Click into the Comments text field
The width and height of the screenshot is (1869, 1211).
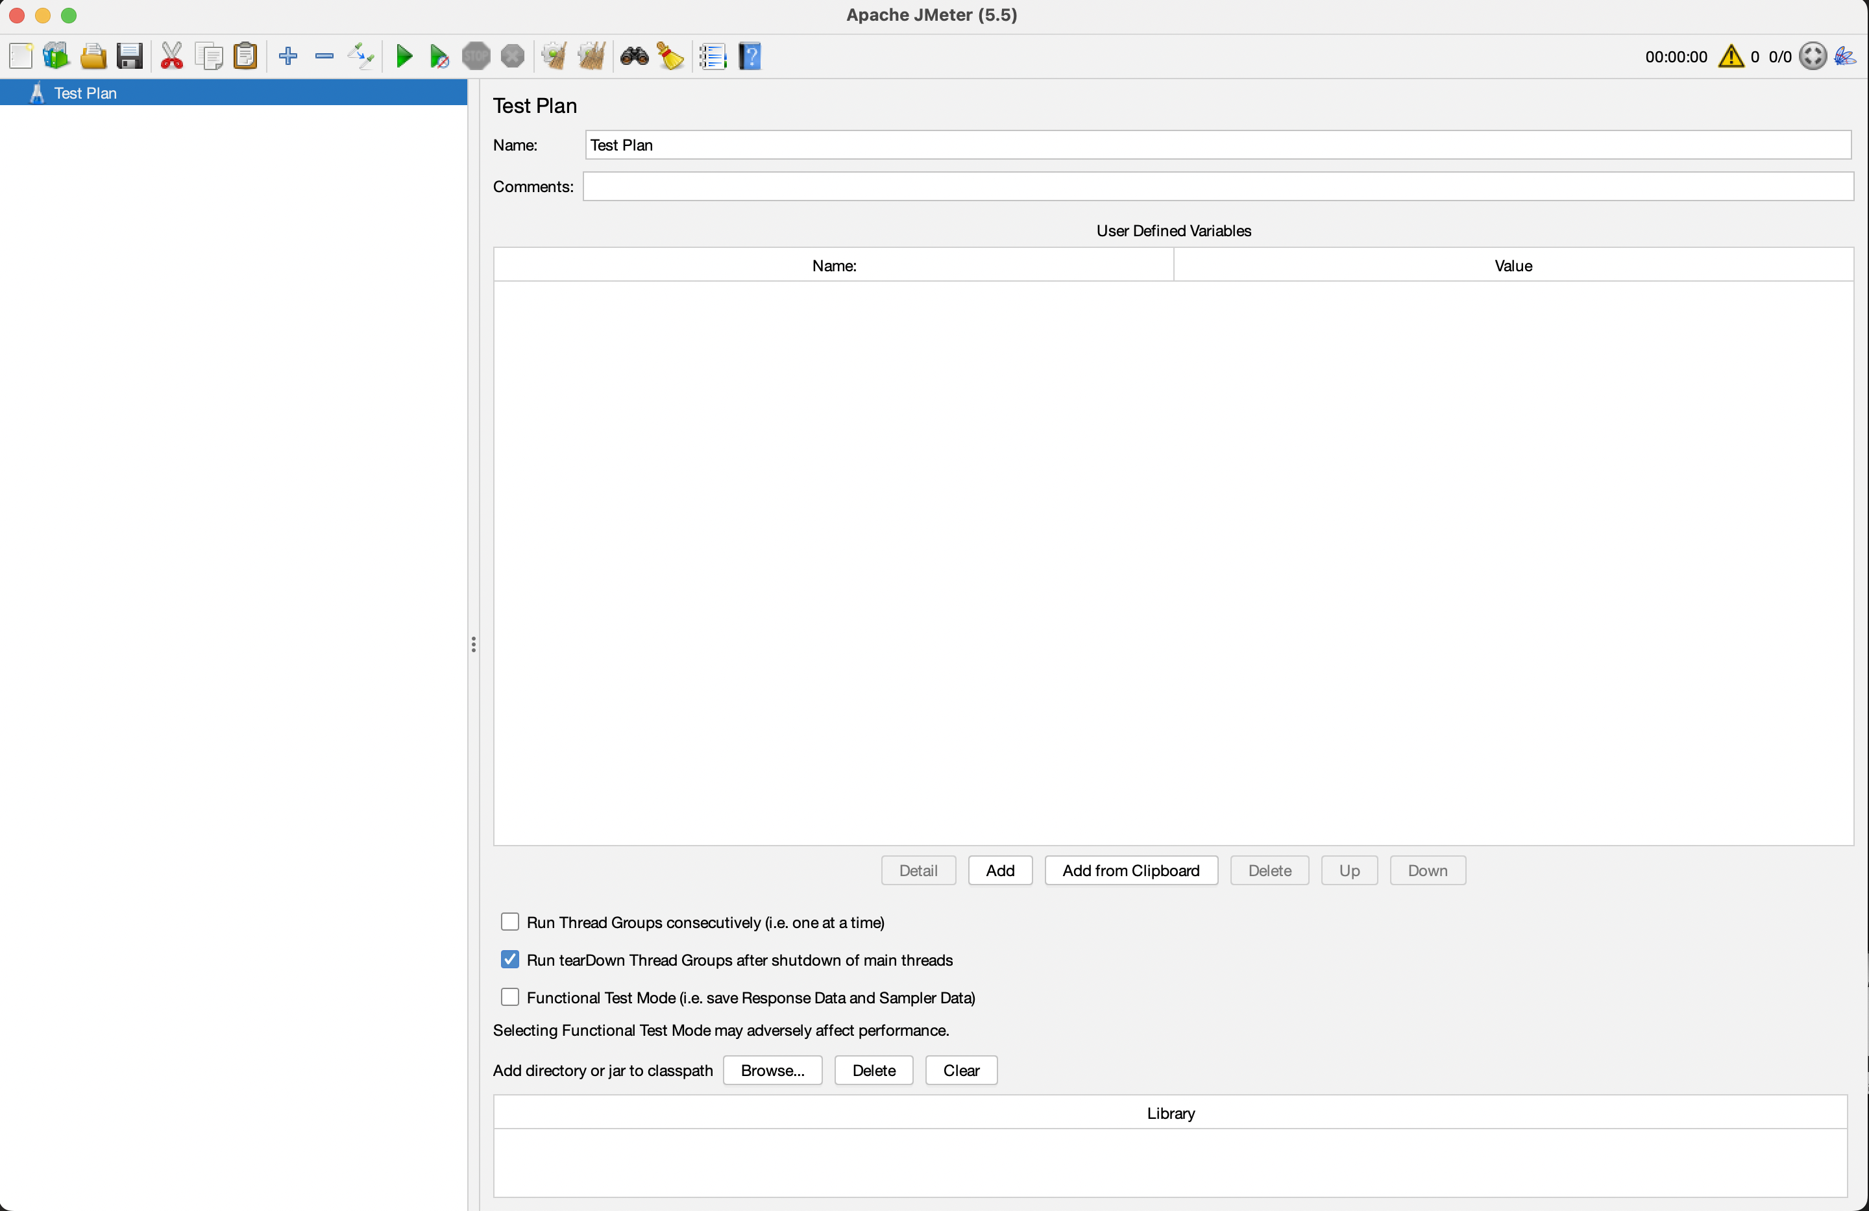[x=1217, y=187]
